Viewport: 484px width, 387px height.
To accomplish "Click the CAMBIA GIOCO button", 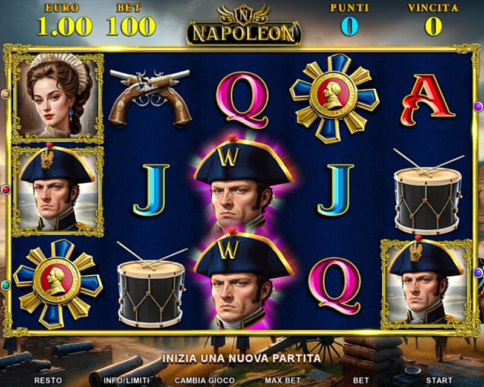I will (x=204, y=380).
